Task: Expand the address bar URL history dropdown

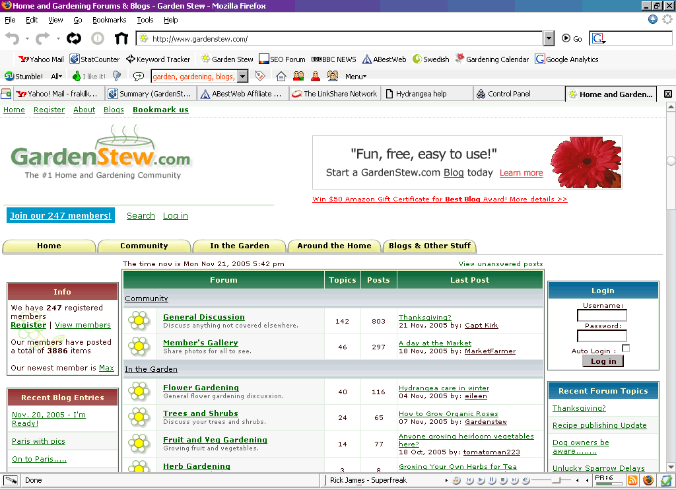Action: pos(549,39)
